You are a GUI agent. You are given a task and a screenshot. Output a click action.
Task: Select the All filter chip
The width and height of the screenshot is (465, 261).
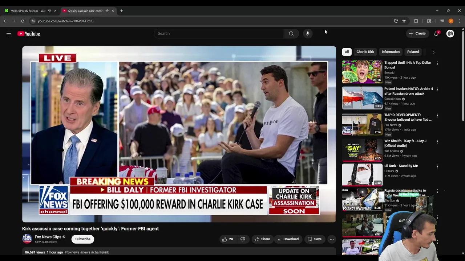pos(347,52)
